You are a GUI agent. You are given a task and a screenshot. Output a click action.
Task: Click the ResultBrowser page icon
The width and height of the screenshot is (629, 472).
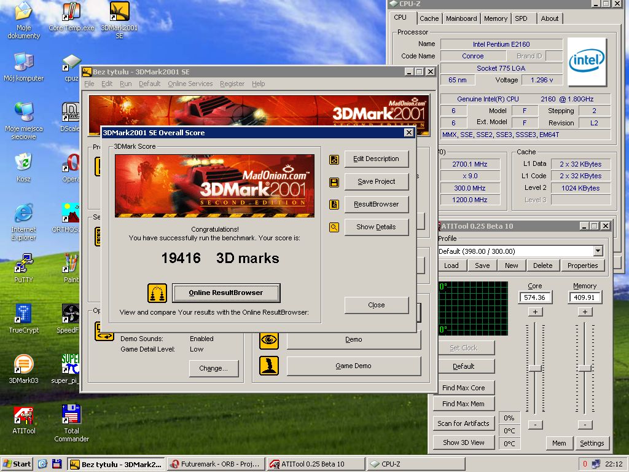pos(334,205)
